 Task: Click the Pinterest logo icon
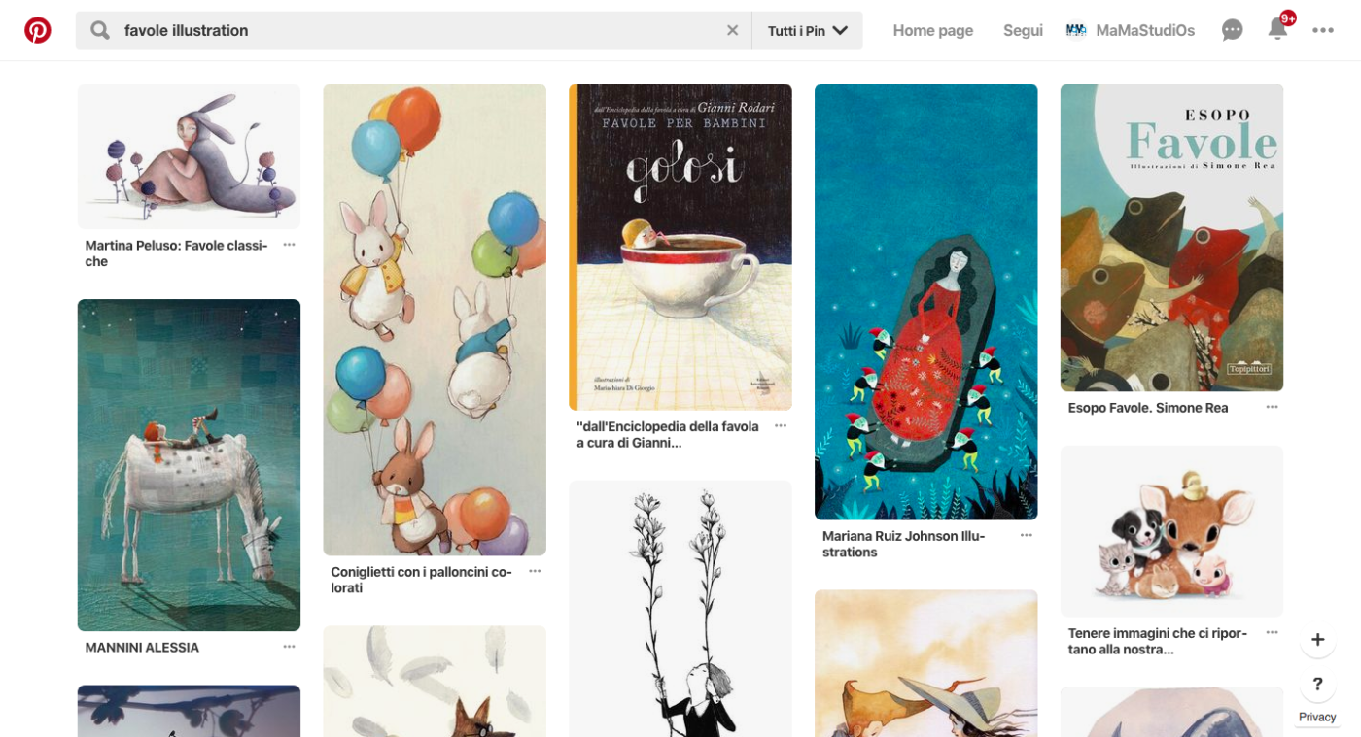coord(38,30)
